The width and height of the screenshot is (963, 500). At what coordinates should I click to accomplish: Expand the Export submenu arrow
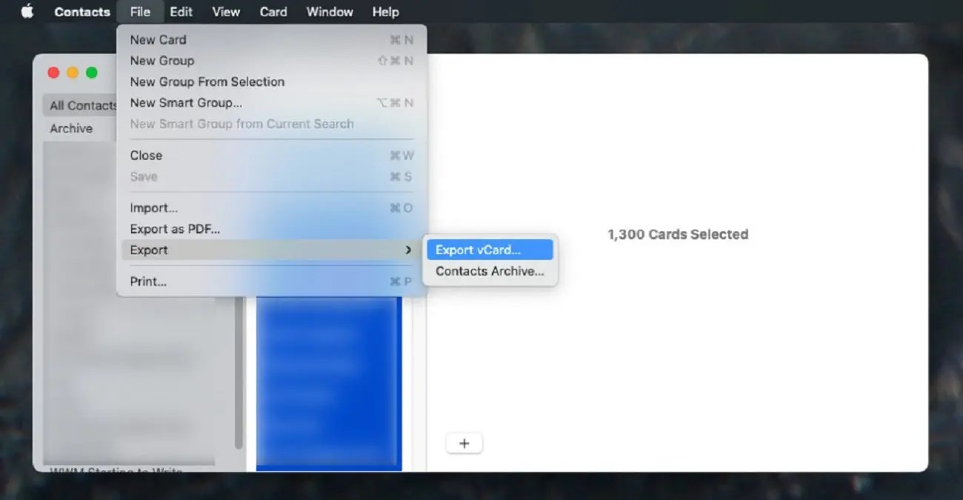pyautogui.click(x=408, y=250)
